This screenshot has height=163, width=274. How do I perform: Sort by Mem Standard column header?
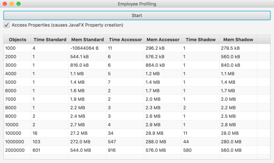[x=87, y=40]
